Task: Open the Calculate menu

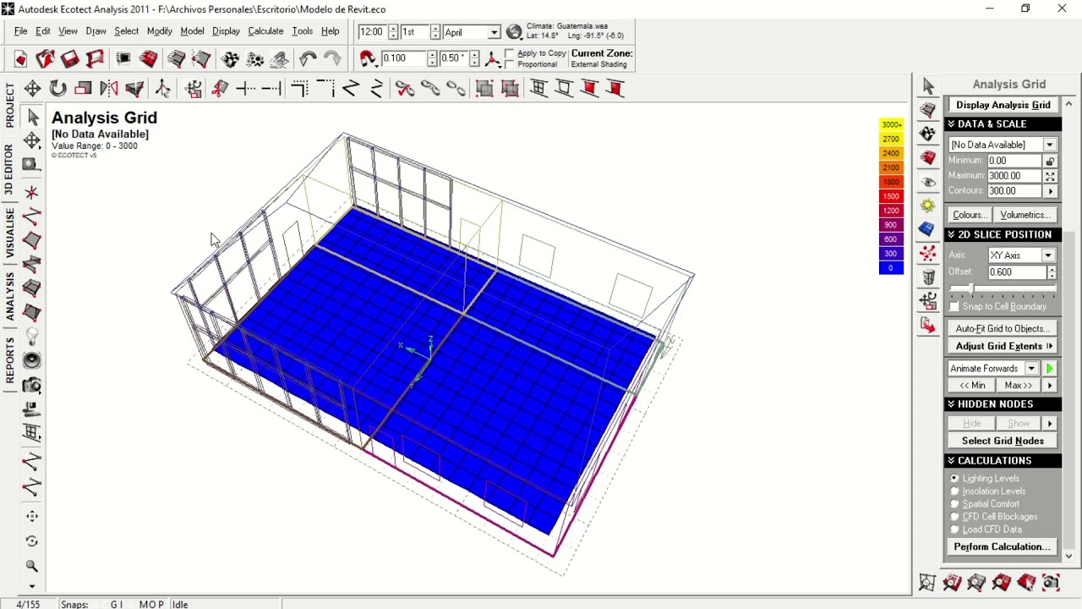Action: pos(265,31)
